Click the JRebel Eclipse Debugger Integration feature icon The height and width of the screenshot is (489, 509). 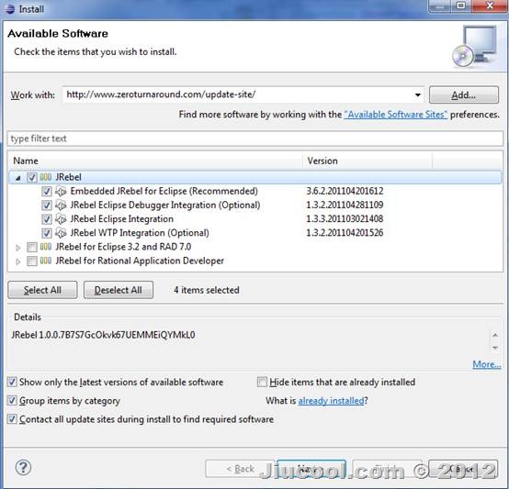click(61, 205)
